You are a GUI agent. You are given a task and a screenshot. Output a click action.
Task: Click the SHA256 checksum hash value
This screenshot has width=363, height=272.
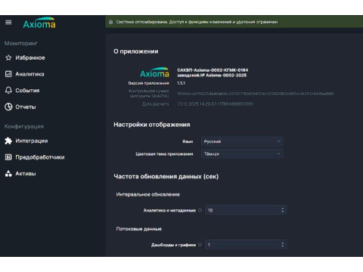click(256, 94)
